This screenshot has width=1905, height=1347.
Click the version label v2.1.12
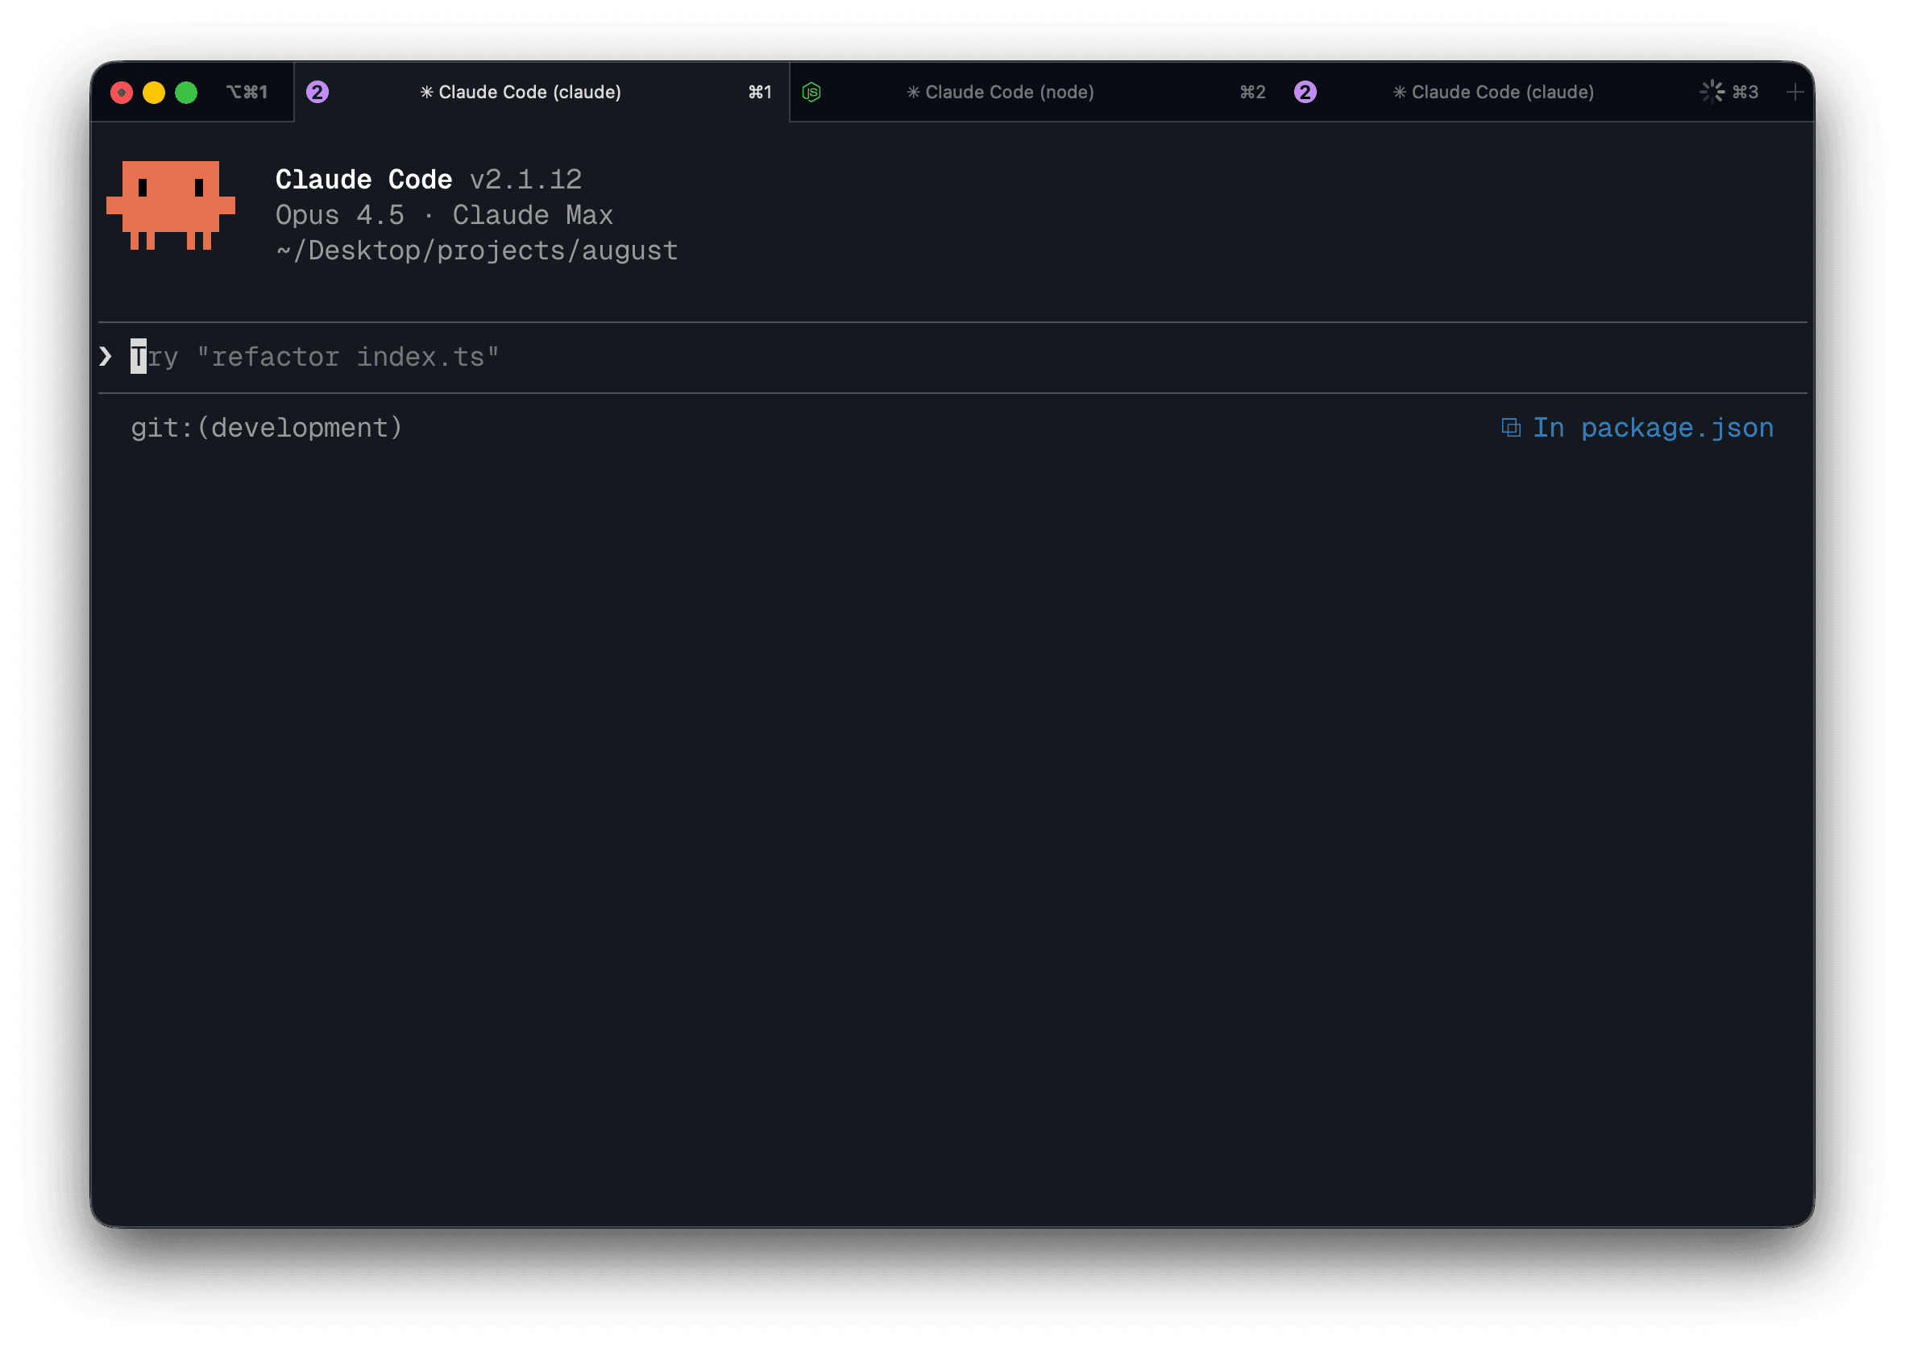click(526, 179)
